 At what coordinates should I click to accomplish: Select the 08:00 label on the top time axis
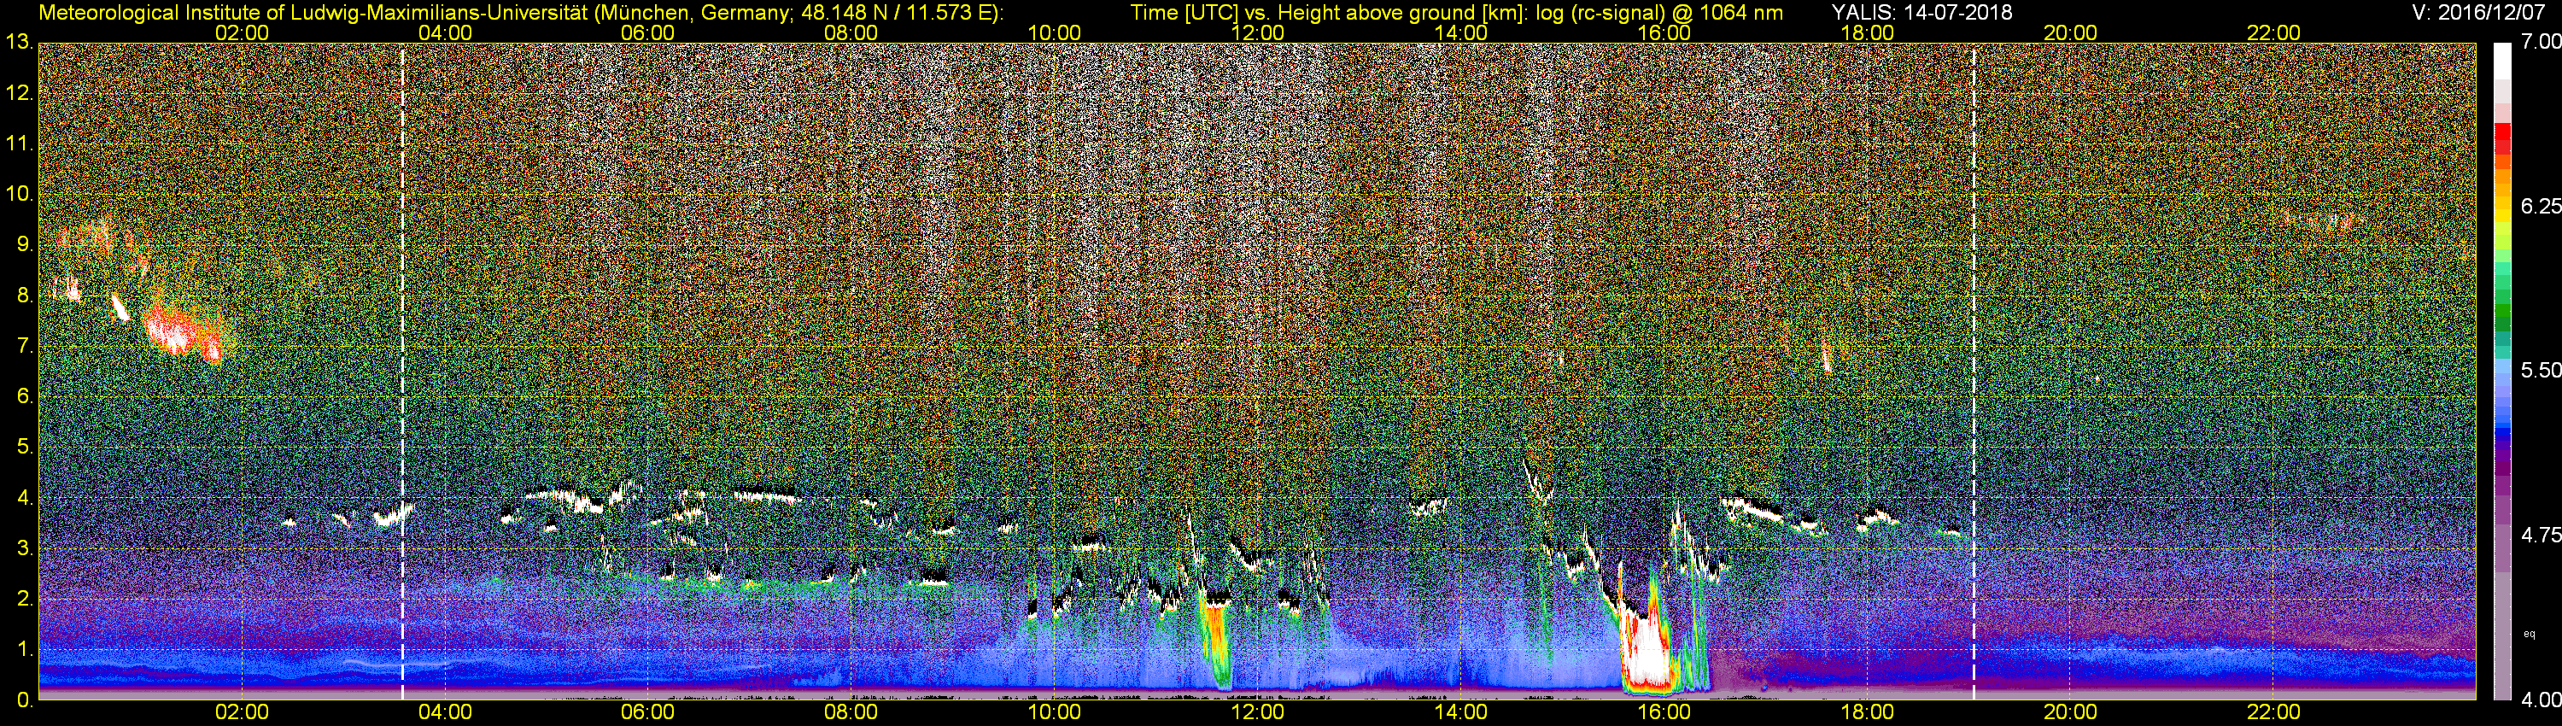[x=851, y=32]
